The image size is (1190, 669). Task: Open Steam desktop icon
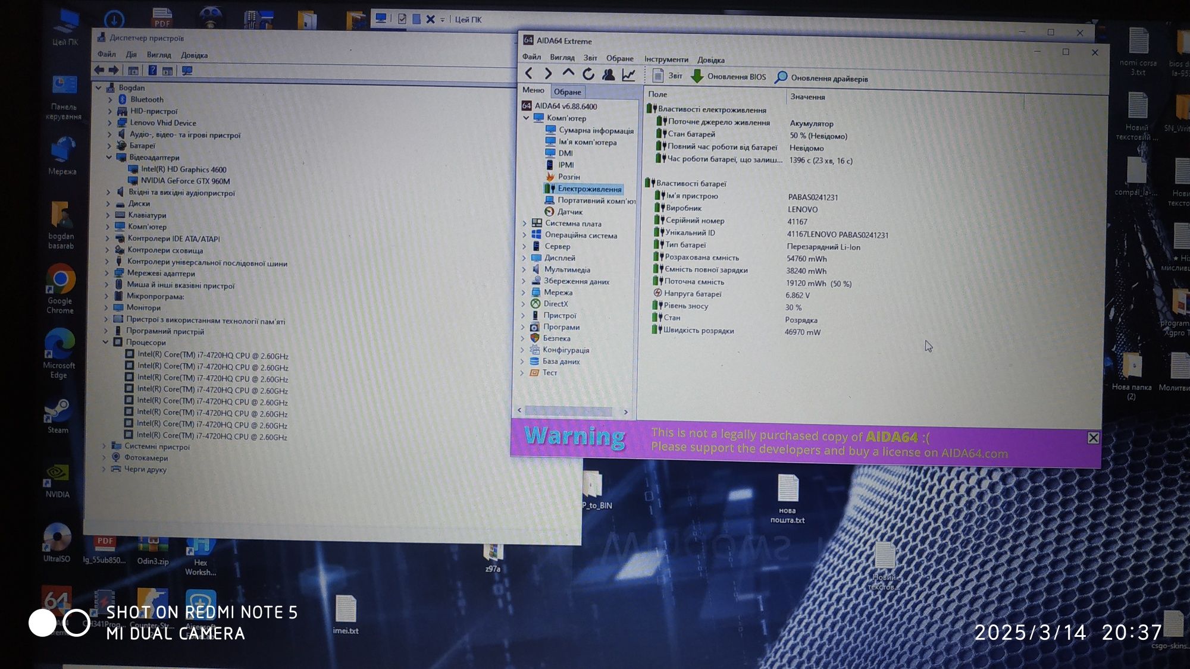click(x=58, y=415)
